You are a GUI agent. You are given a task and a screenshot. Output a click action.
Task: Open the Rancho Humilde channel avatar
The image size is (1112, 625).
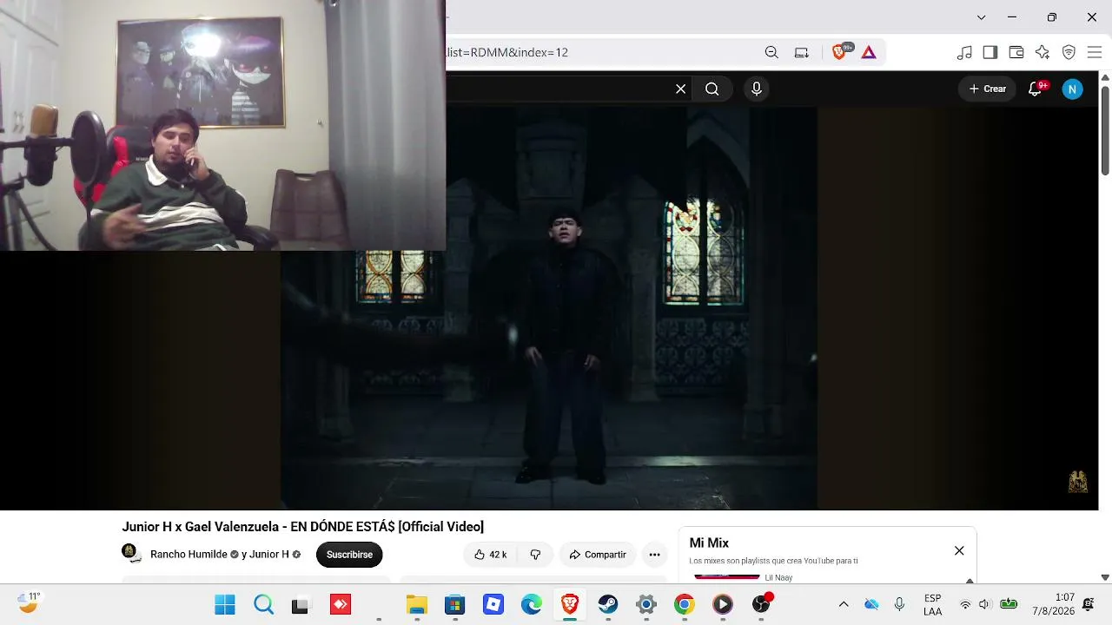(x=130, y=554)
